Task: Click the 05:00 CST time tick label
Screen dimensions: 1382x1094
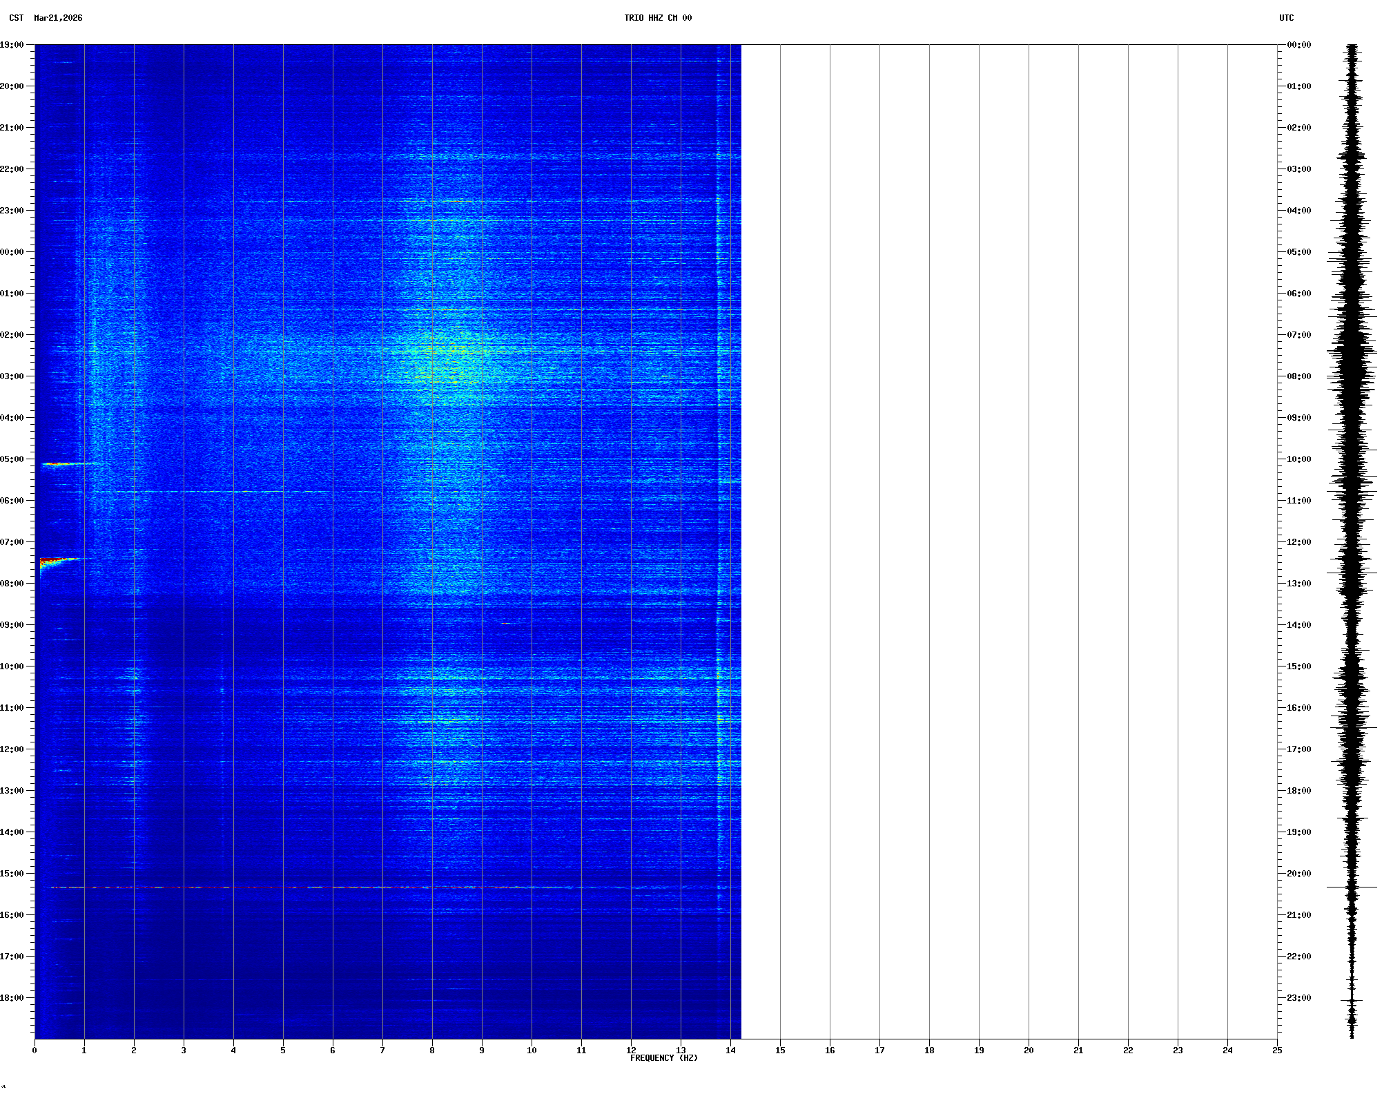Action: click(12, 459)
